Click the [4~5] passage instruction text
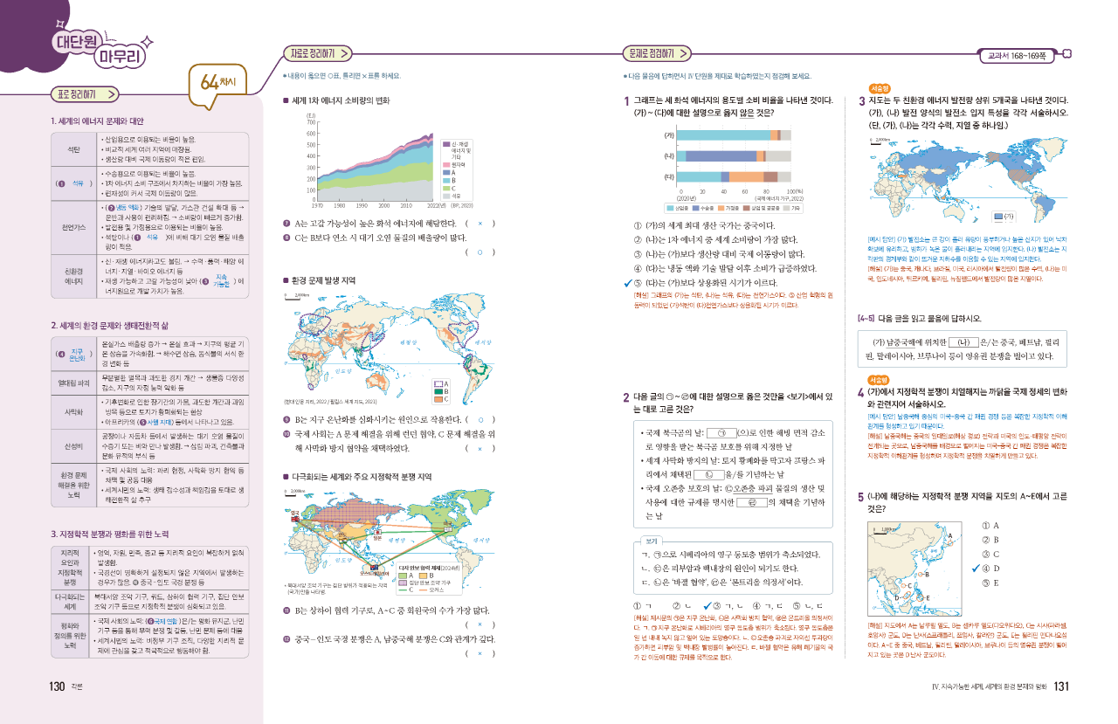This screenshot has height=724, width=1118. point(939,319)
